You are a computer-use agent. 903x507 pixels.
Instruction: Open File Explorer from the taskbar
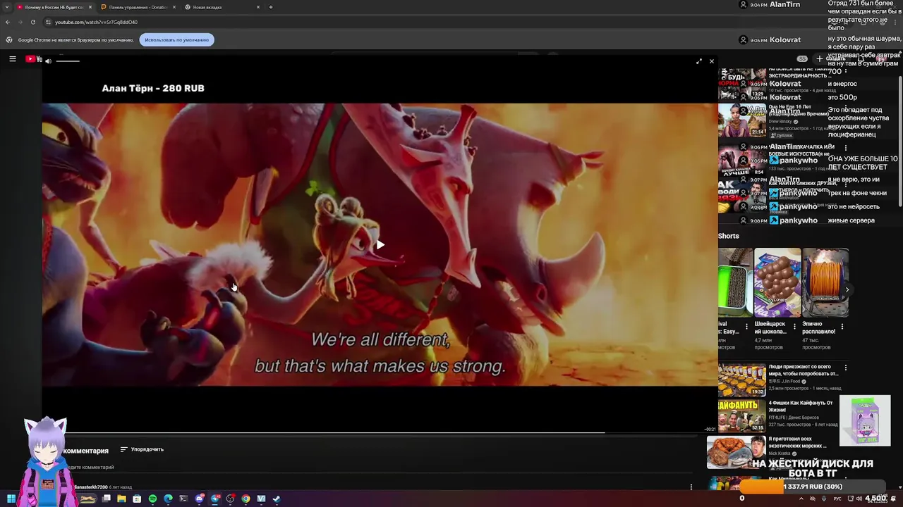click(x=121, y=499)
